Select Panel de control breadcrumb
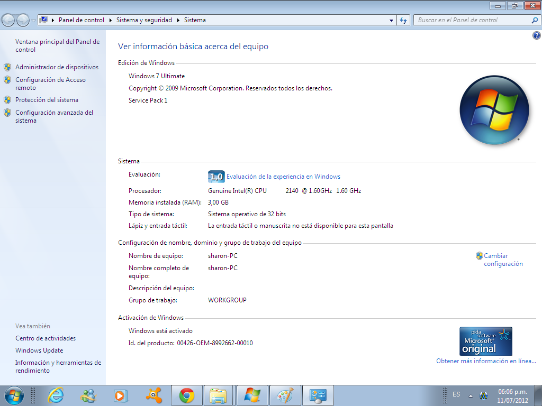 point(81,20)
